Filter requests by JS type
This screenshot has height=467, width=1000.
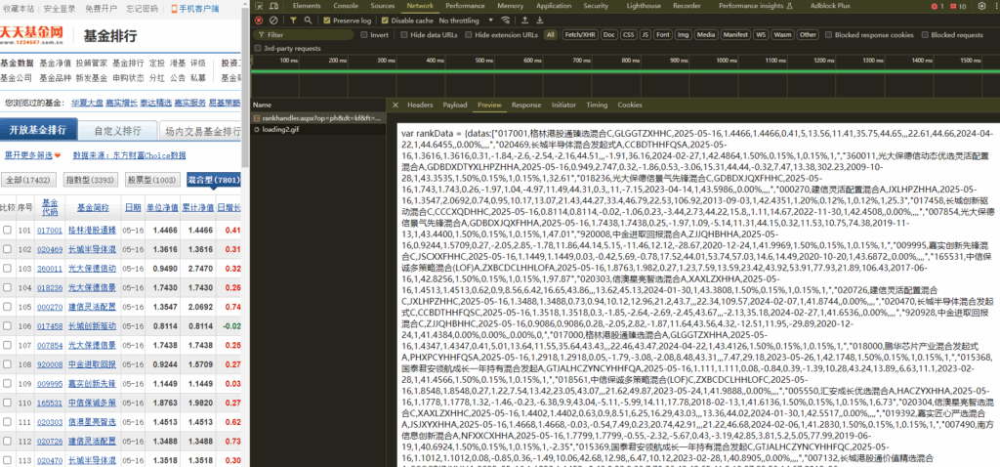(x=646, y=35)
